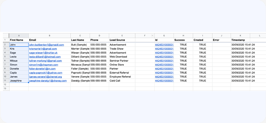Open the john-buttbenton1@gmaidl.com email link
The height and width of the screenshot is (123, 266).
47,45
